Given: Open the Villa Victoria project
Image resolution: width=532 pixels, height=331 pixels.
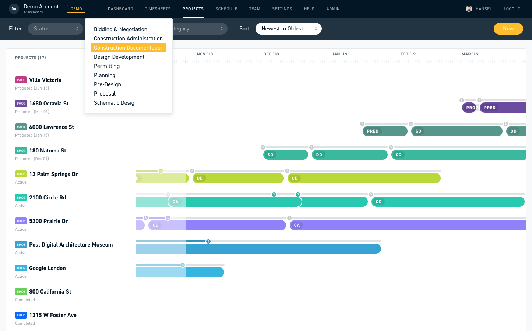Looking at the screenshot, I should tap(45, 80).
